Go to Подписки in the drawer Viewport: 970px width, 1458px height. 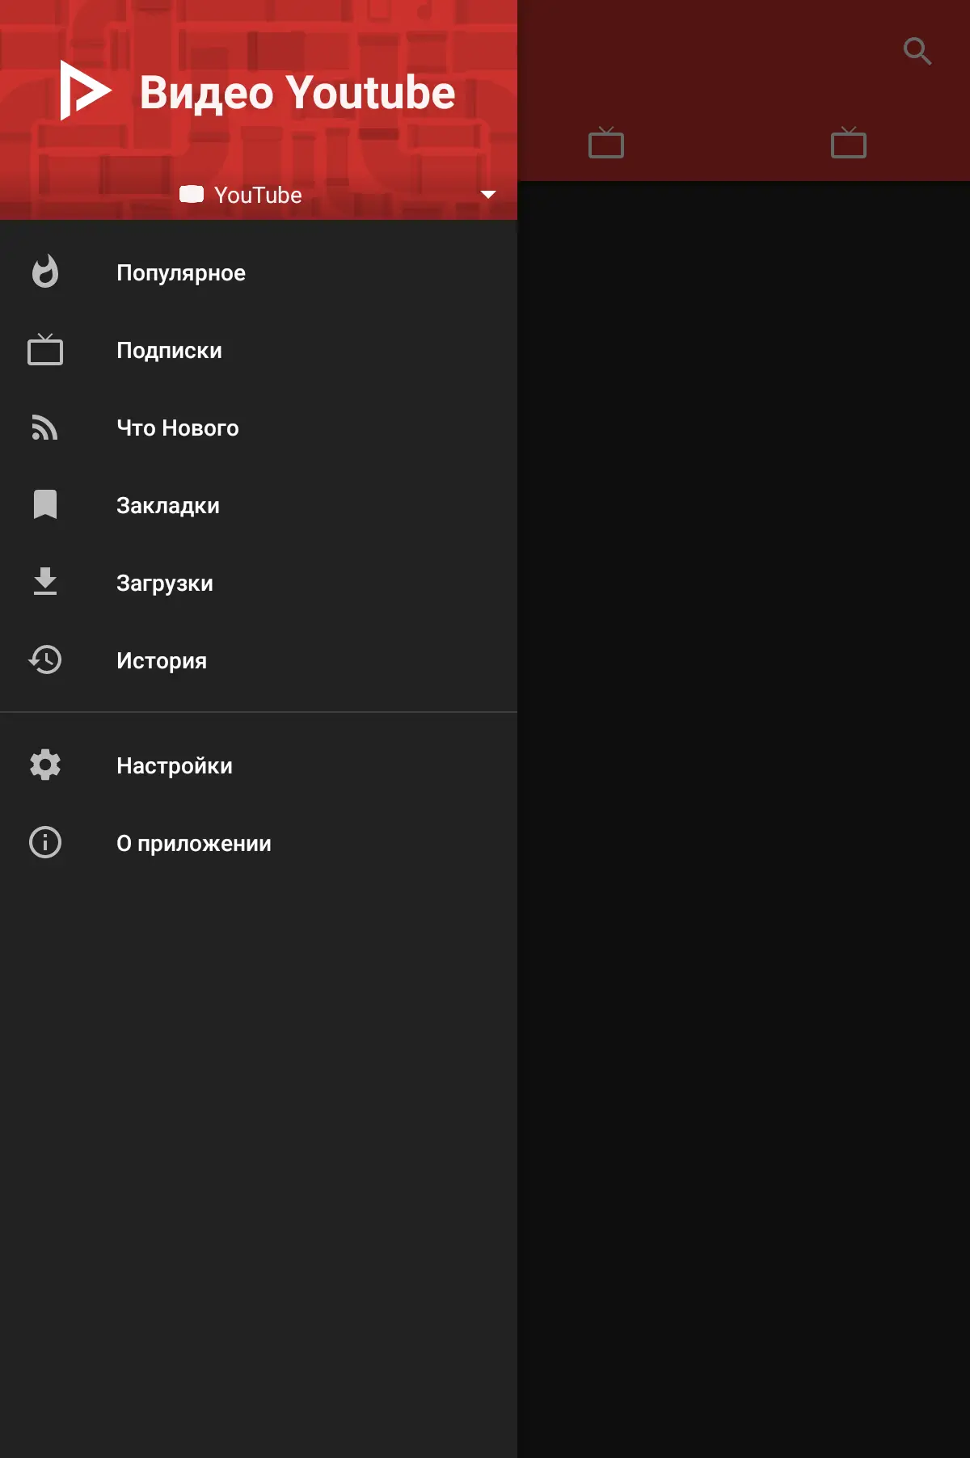coord(259,350)
